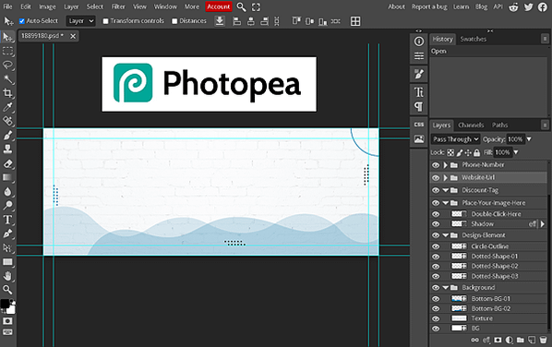Add a raster mask to layer
The height and width of the screenshot is (347, 552).
[498, 340]
